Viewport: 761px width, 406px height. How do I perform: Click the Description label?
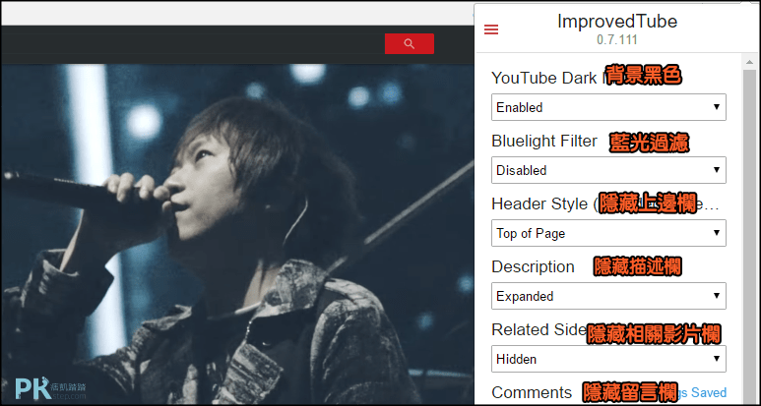tap(533, 267)
